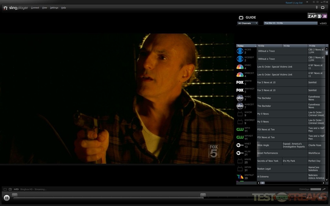
Task: Open the Connect menu
Action: [35, 8]
